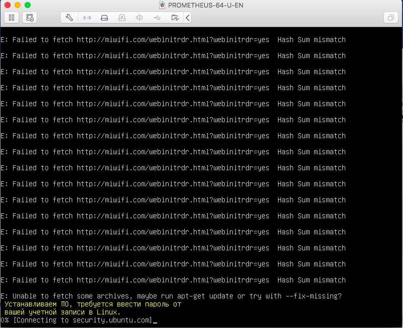Open sound device speaker icon
The height and width of the screenshot is (328, 403).
coord(139,18)
